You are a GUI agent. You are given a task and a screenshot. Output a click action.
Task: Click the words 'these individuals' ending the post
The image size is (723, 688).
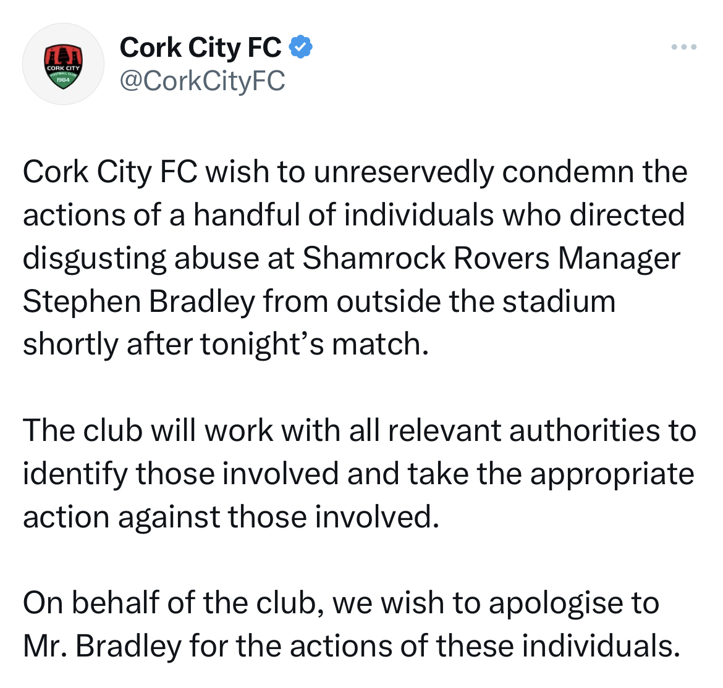click(559, 646)
